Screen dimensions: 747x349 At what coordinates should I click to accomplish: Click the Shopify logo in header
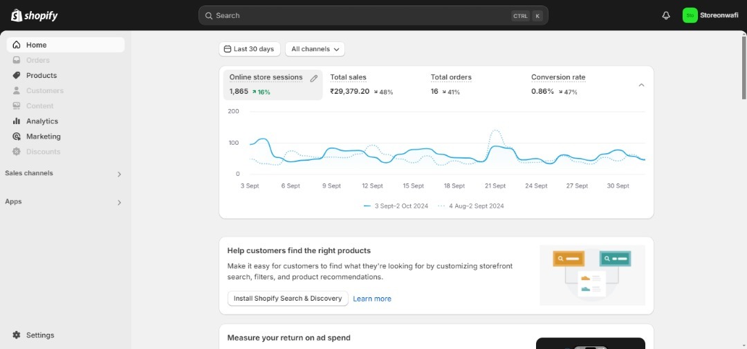[35, 15]
